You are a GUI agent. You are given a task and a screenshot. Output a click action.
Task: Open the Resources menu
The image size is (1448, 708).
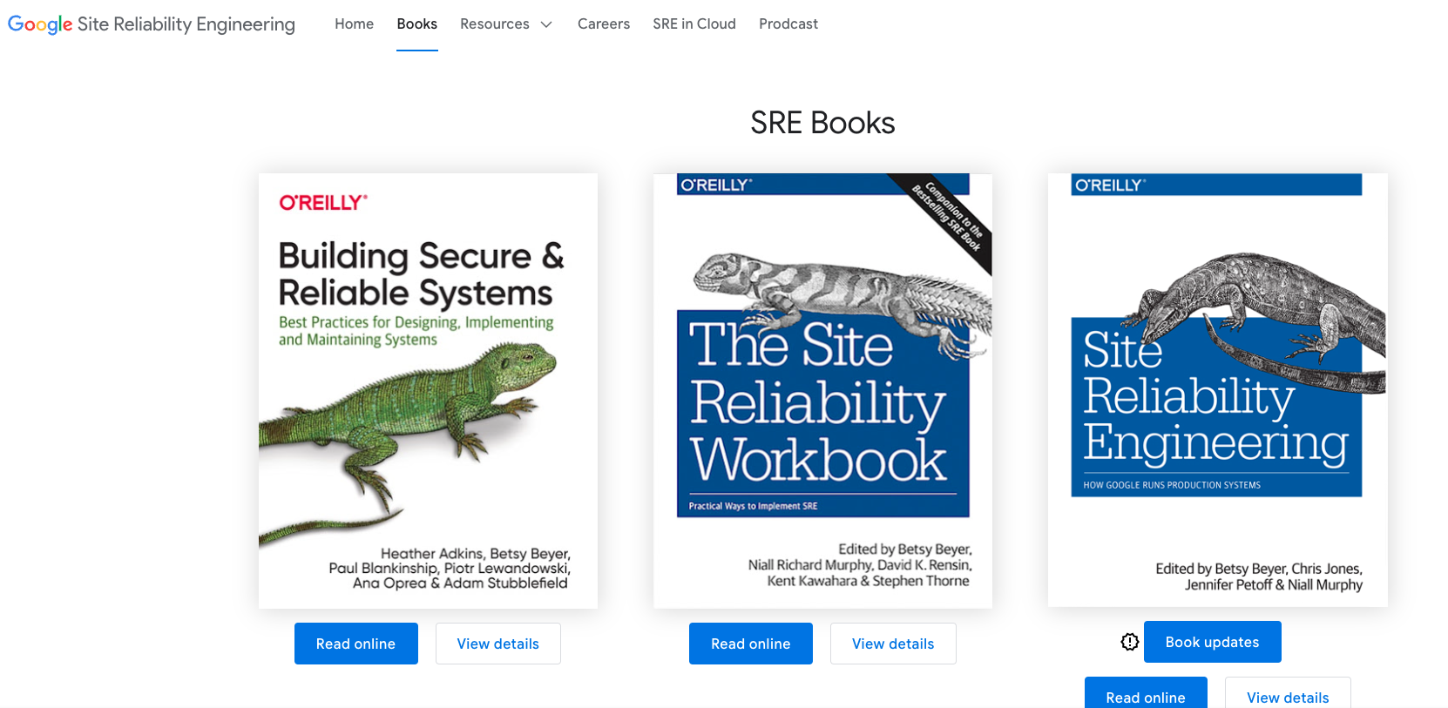[x=506, y=24]
